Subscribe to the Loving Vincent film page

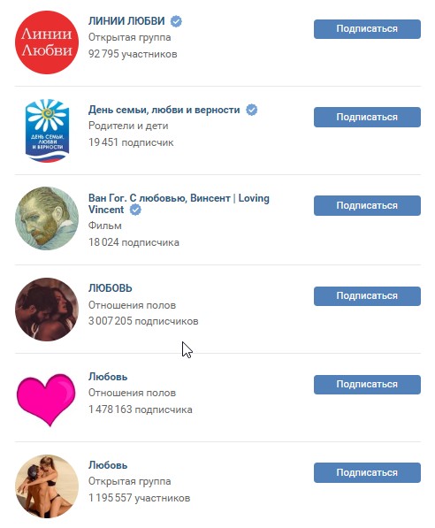[x=367, y=205]
